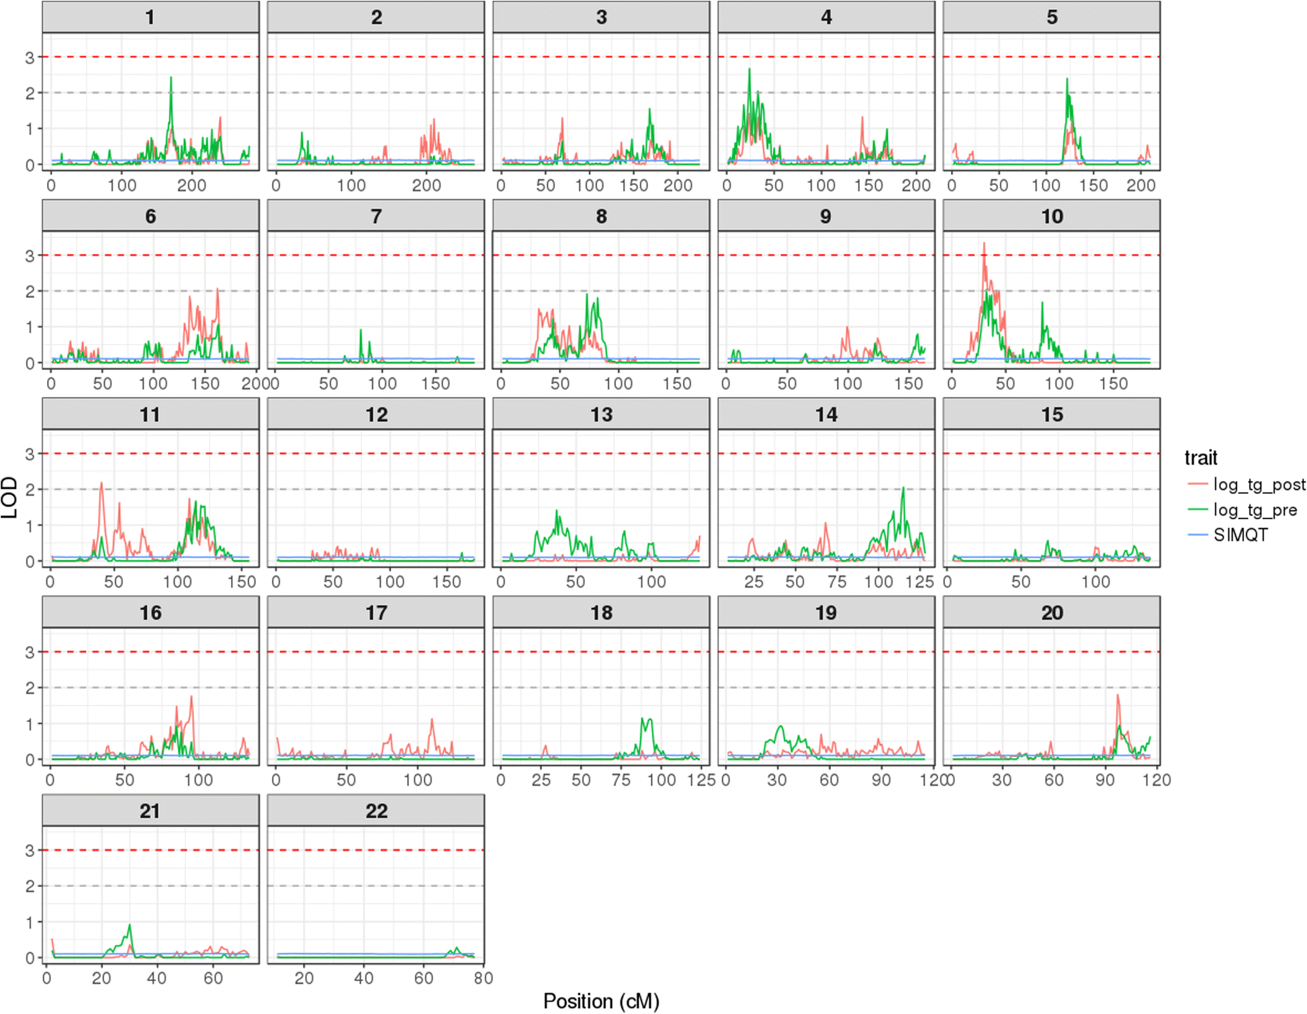Click the green log_tg_pre legend line
Viewport: 1307px width, 1014px height.
pos(1198,510)
